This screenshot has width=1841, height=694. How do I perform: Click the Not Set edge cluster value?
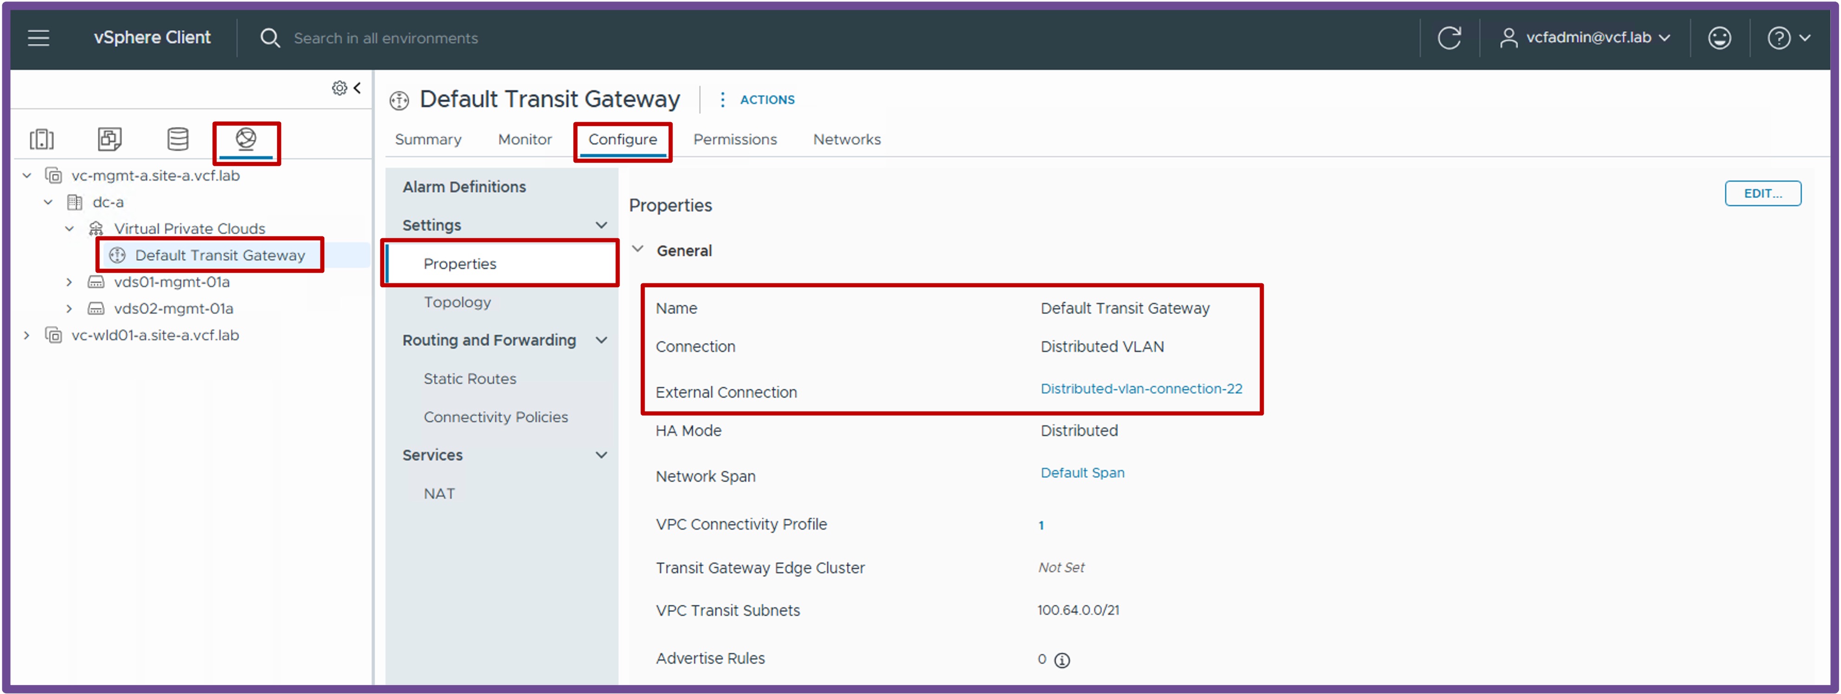tap(1061, 568)
